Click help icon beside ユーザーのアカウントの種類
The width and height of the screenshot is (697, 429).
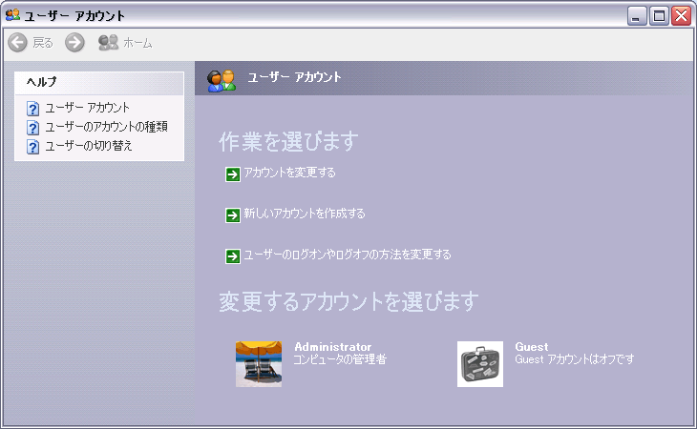(x=33, y=128)
